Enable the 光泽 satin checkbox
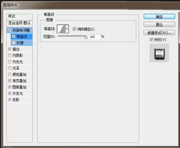180x148 pixels. 9,68
